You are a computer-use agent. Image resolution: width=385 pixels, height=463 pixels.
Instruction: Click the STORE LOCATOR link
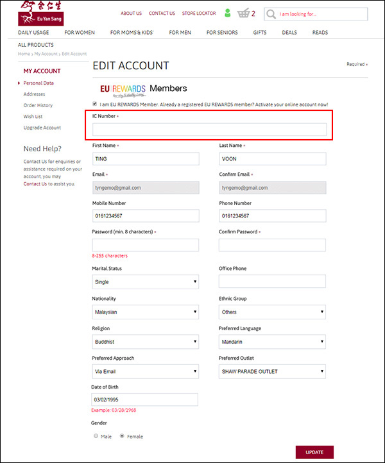(199, 13)
